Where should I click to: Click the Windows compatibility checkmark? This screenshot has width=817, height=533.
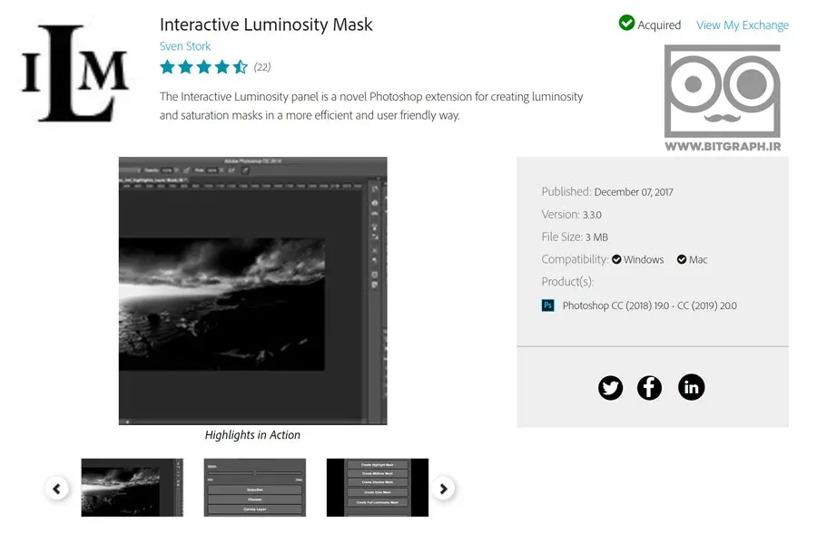point(616,259)
